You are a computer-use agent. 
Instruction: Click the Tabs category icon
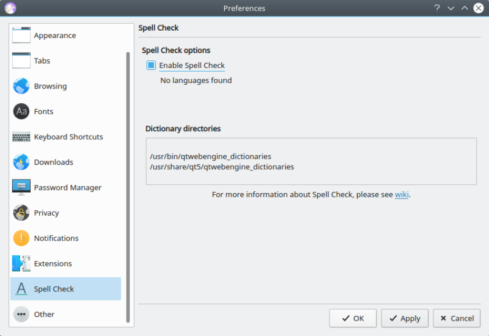tap(21, 60)
